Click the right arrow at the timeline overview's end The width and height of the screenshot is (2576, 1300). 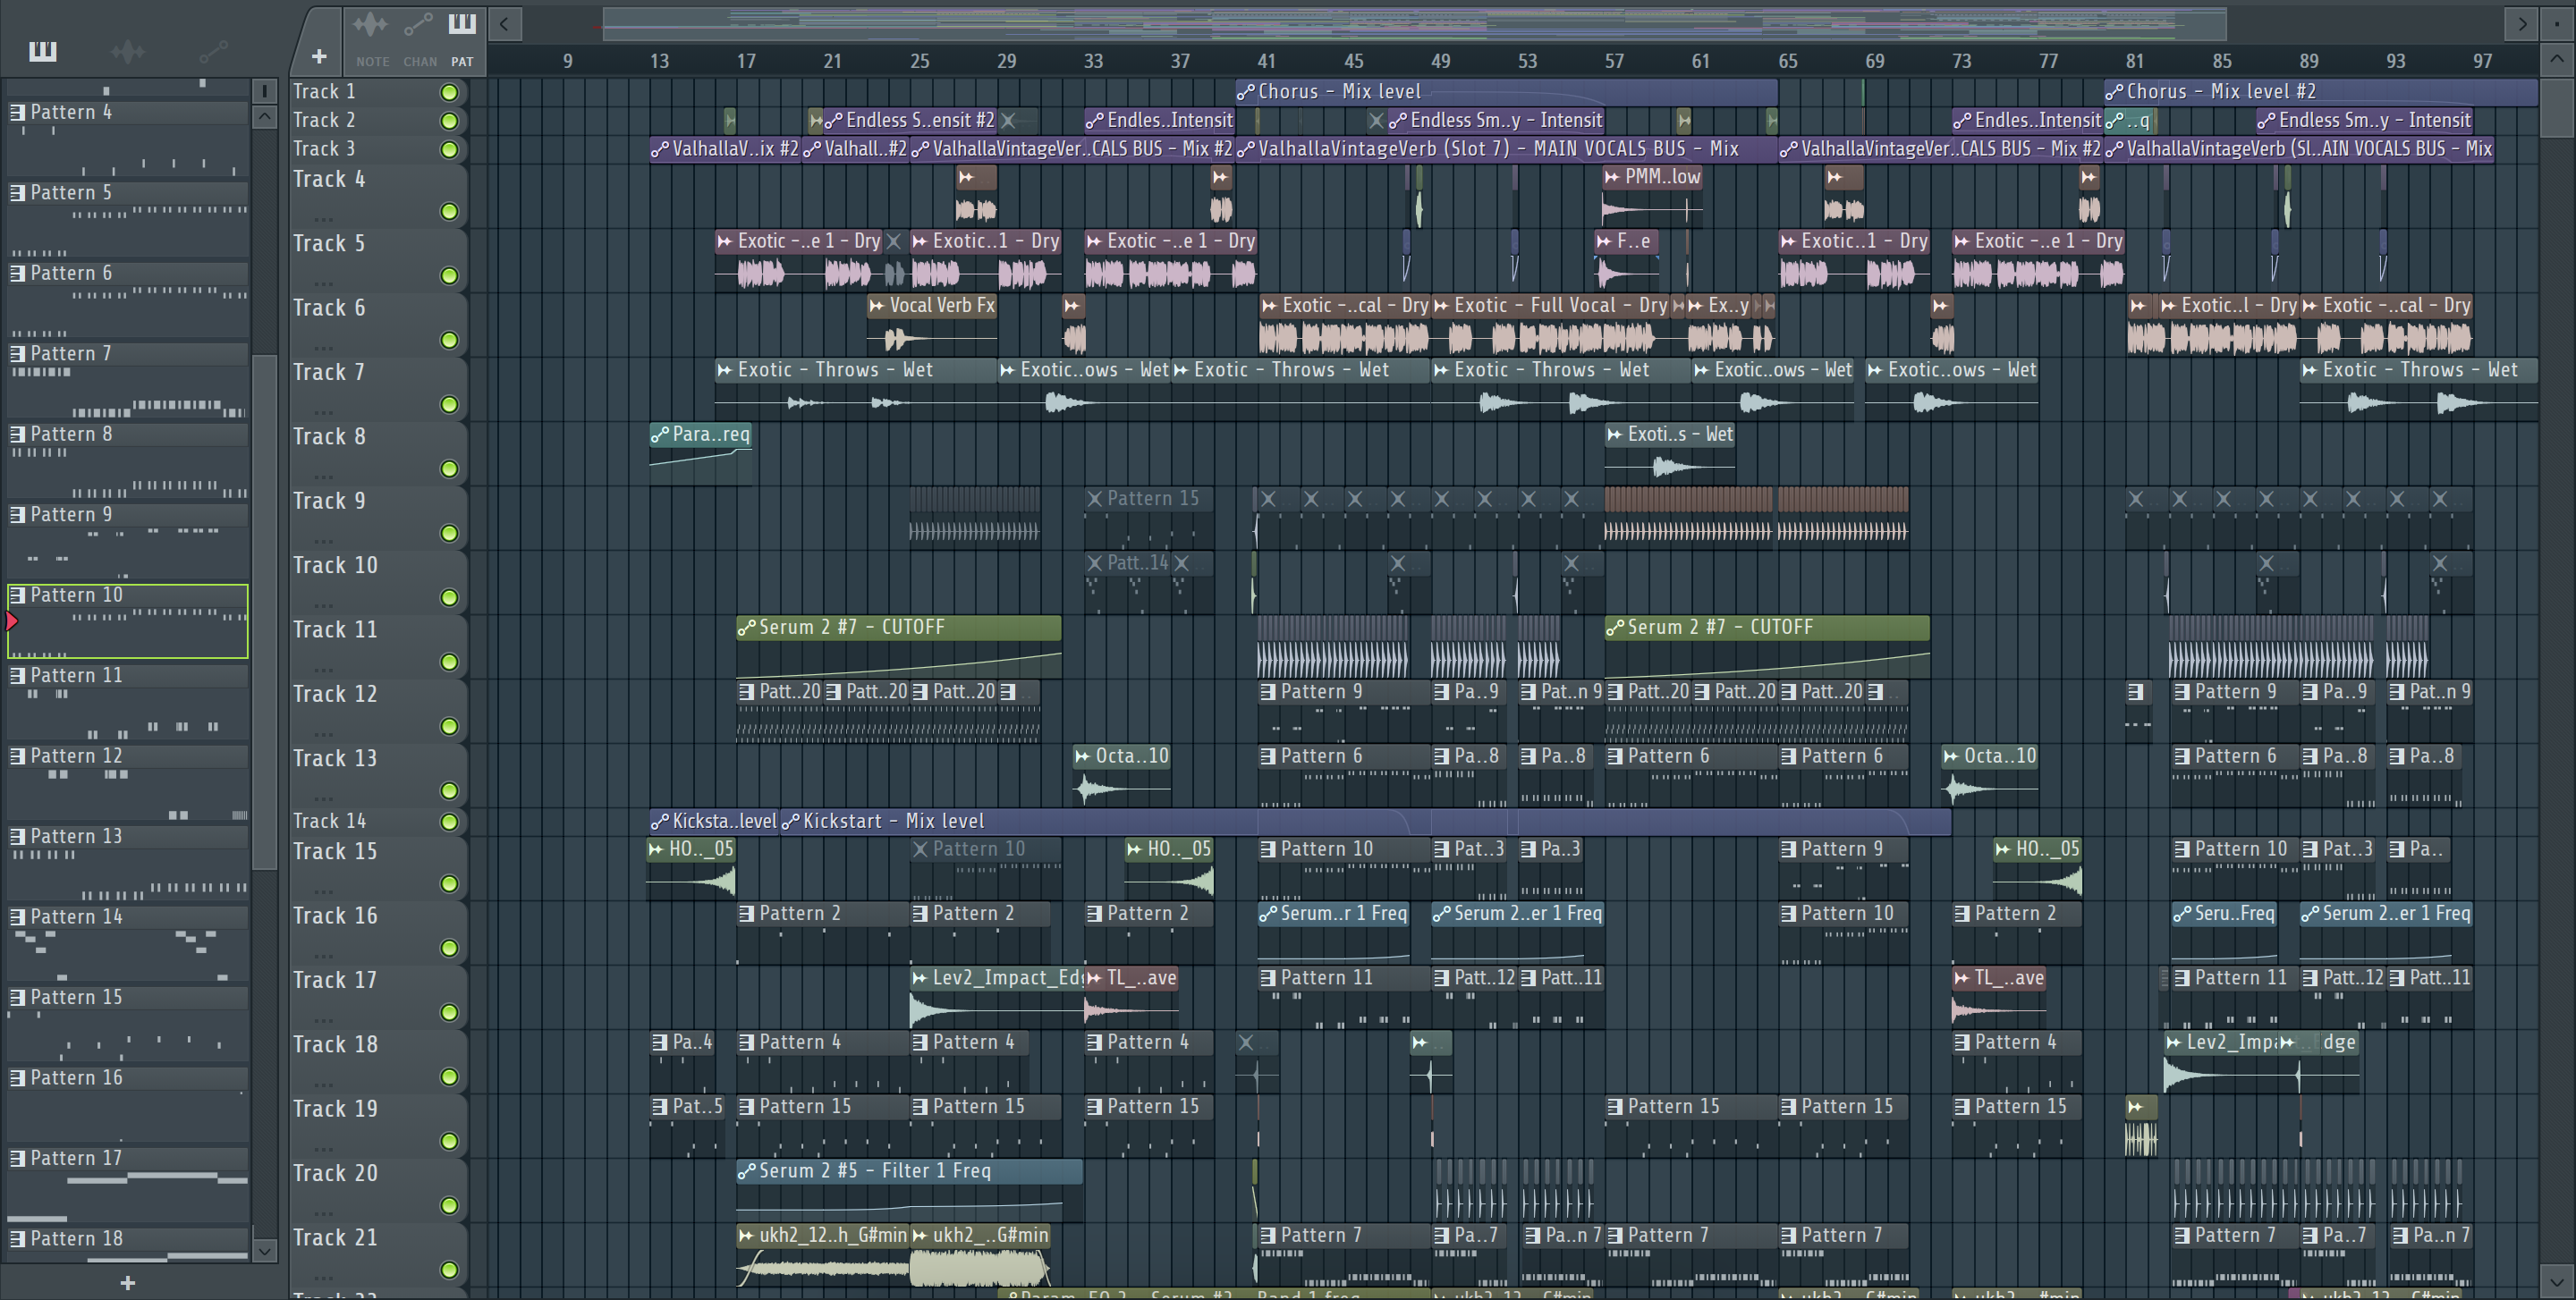pyautogui.click(x=2522, y=24)
